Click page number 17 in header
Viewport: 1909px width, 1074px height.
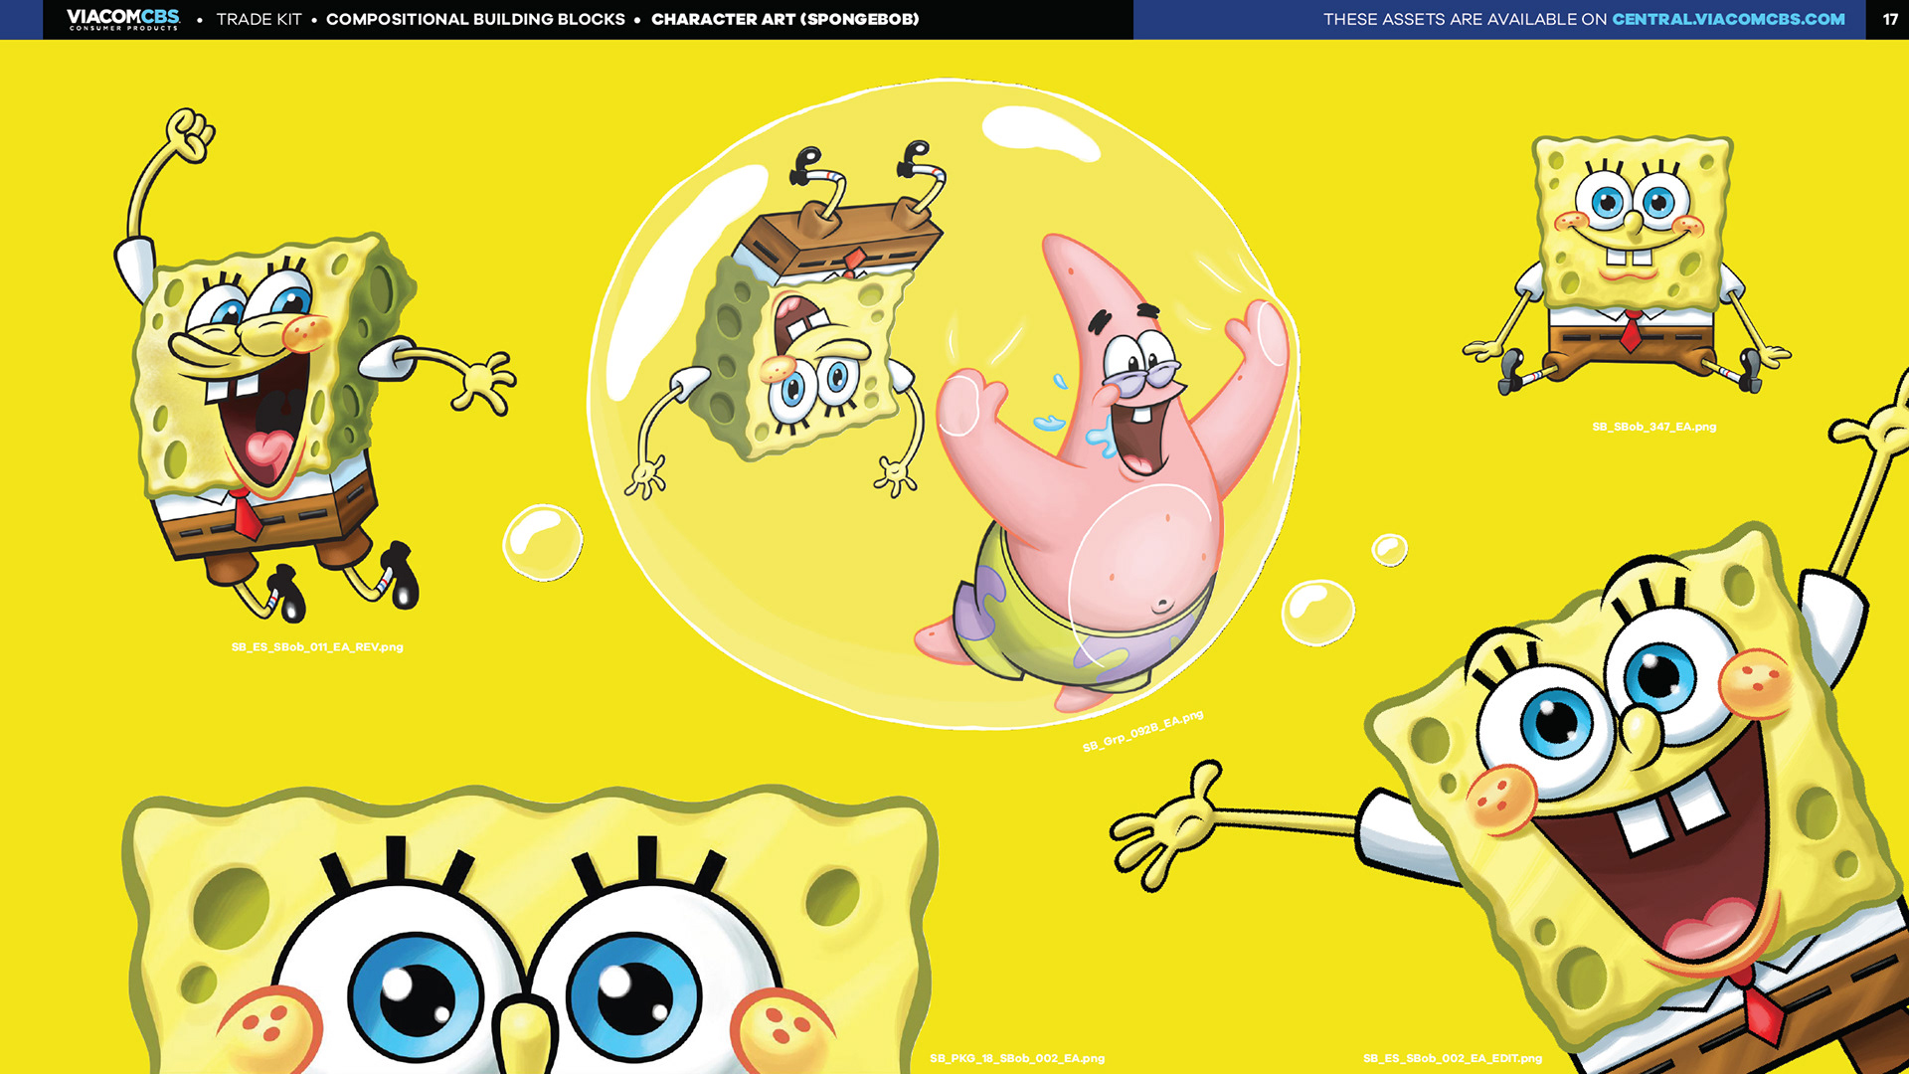pos(1889,19)
